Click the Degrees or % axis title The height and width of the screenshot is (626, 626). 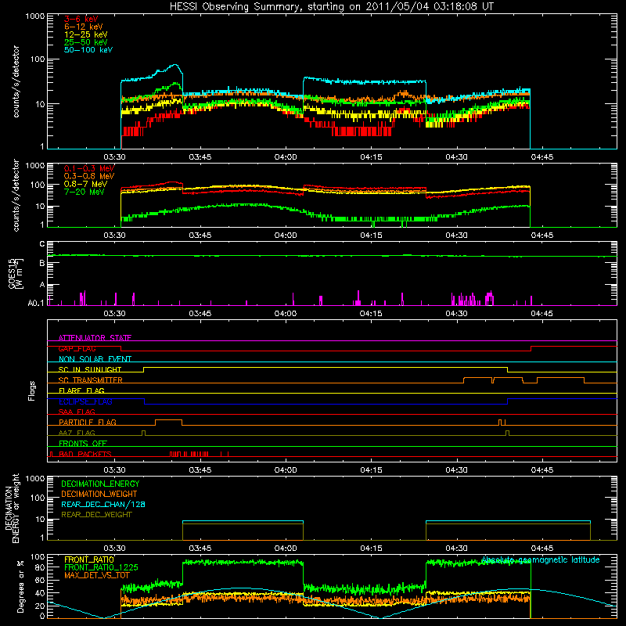20,586
